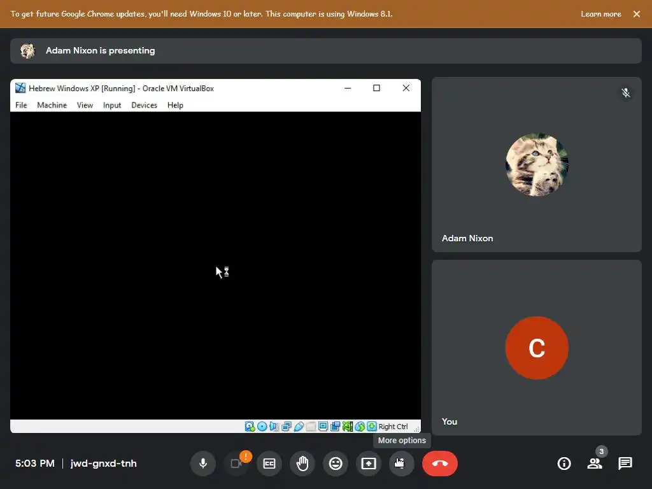Viewport: 652px width, 489px height.
Task: Open the View menu in VirtualBox
Action: click(85, 105)
